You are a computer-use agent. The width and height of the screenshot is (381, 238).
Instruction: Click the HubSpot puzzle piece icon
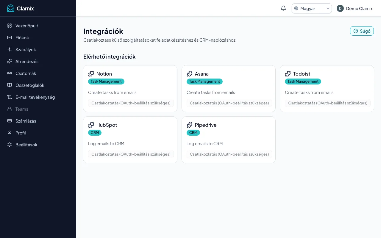pyautogui.click(x=91, y=125)
